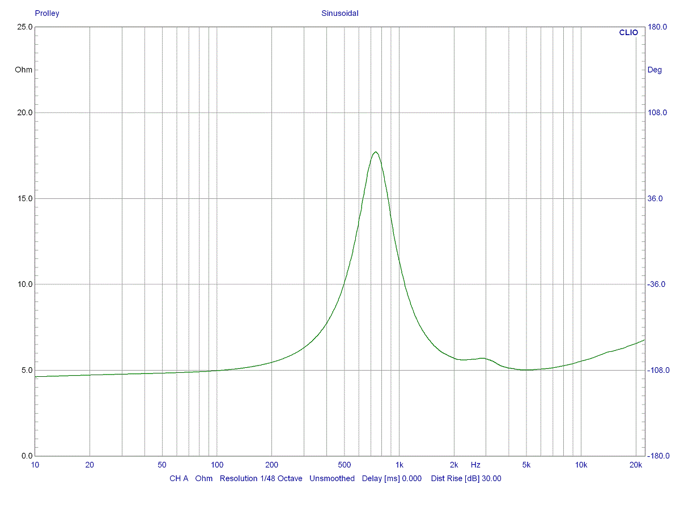Select the "10.0" impedance axis value
Viewport: 680px width, 510px height.
coord(24,284)
